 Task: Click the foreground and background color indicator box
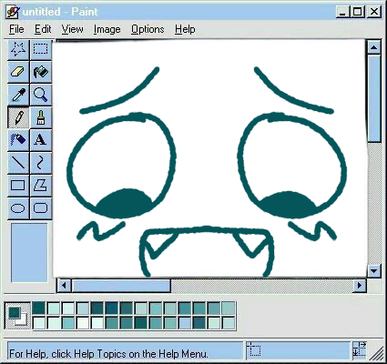pos(17,316)
